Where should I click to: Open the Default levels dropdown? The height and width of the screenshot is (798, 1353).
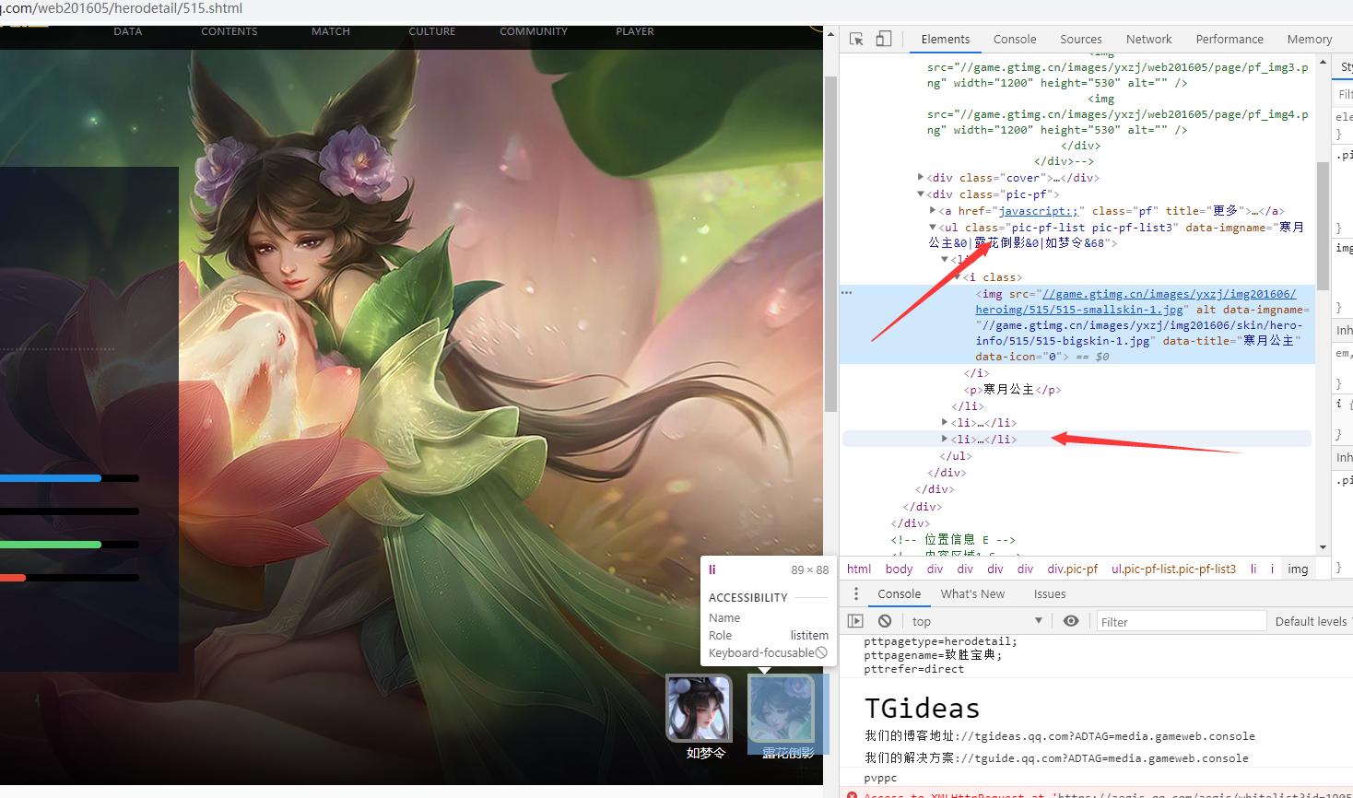pos(1312,621)
